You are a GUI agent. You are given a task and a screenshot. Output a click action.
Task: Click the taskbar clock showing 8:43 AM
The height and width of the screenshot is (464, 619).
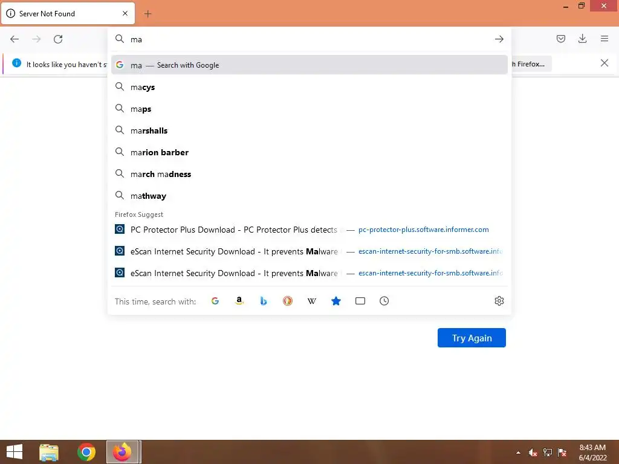tap(592, 453)
